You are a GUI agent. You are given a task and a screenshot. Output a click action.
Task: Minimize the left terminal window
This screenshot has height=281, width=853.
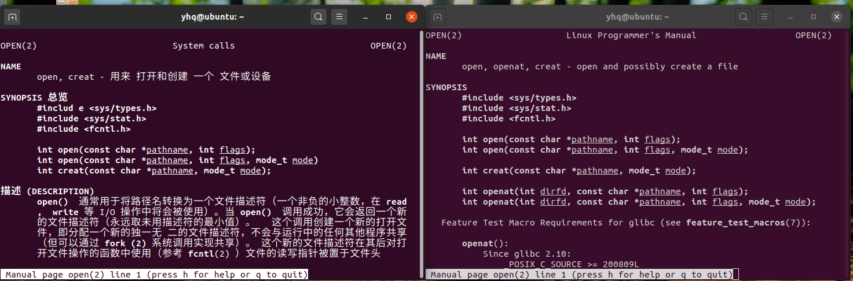pos(366,17)
